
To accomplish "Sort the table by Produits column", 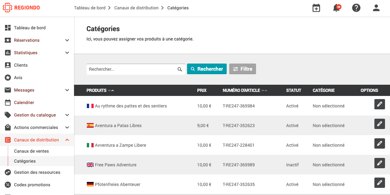I will pyautogui.click(x=100, y=90).
